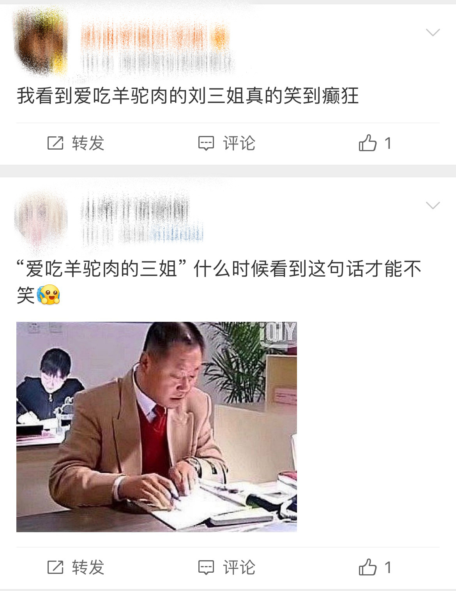
Task: Like the first post with thumbs-up icon
Action: click(368, 143)
